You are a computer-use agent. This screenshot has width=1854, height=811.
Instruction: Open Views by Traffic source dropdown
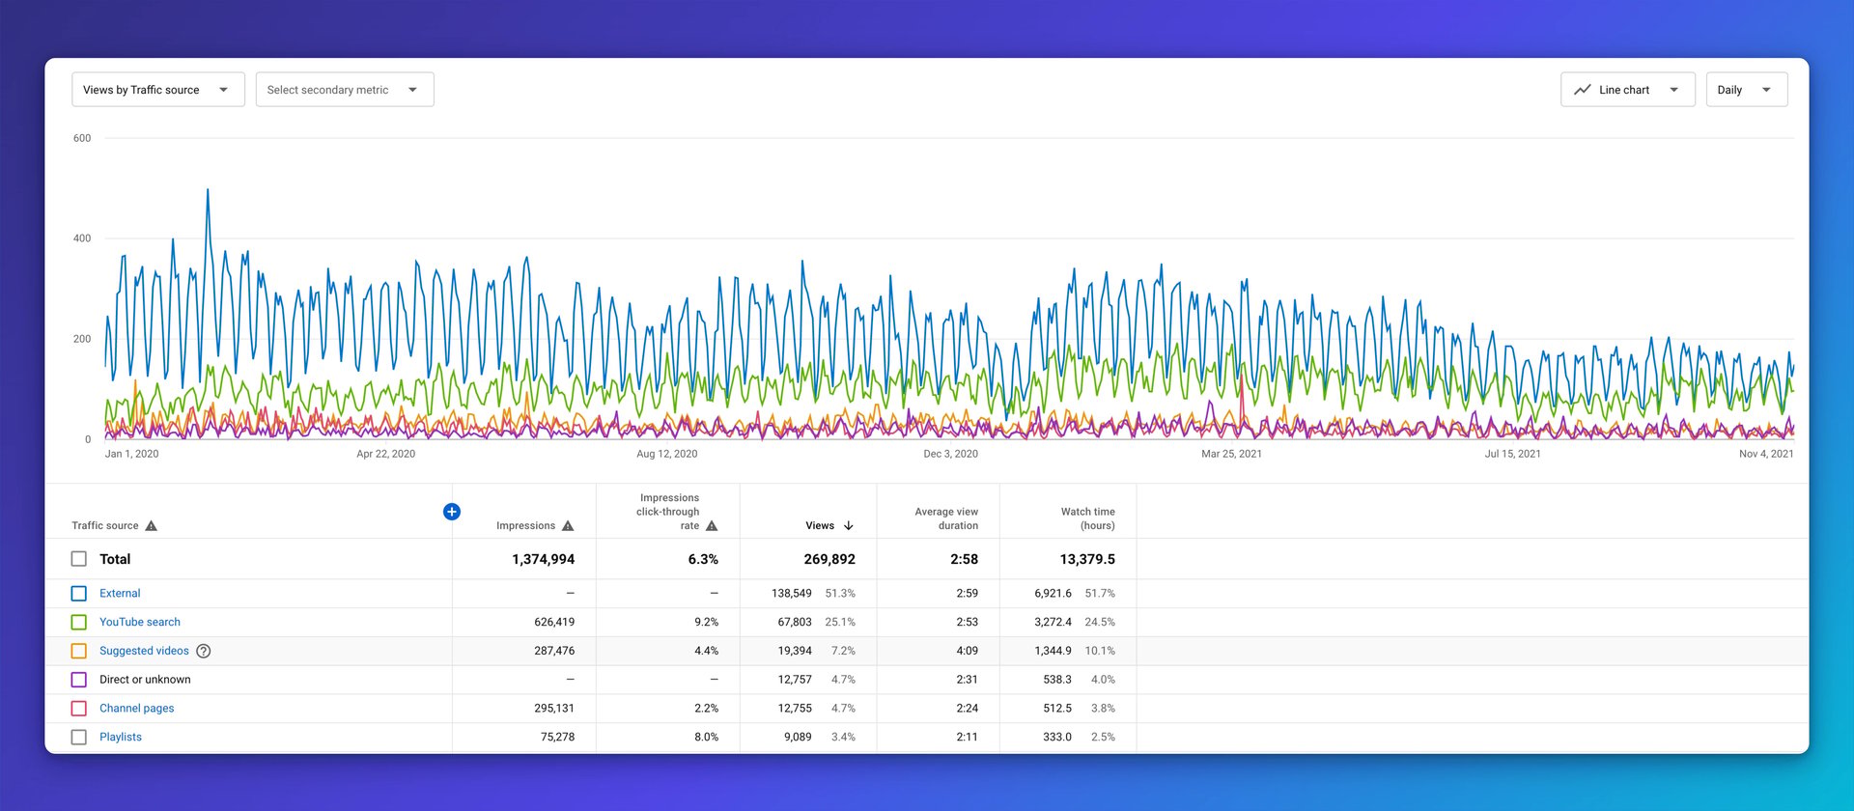click(x=158, y=90)
